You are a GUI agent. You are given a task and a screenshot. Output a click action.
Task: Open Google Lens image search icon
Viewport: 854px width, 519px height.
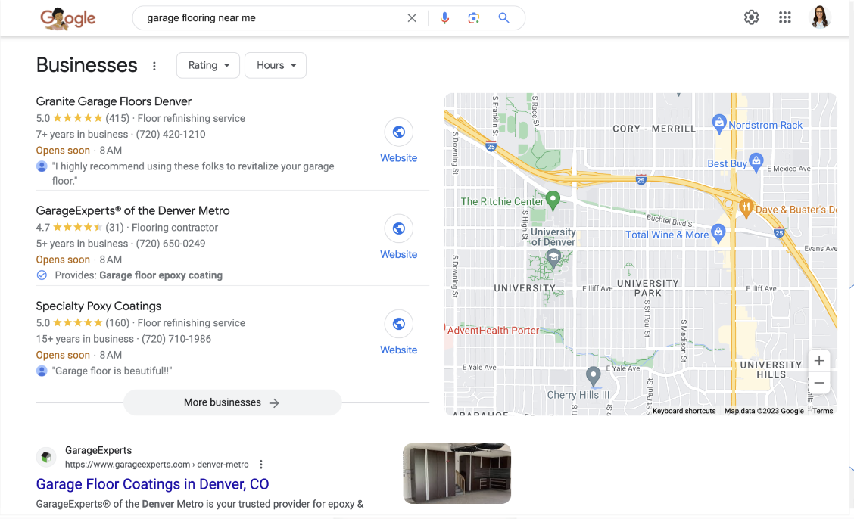[474, 18]
